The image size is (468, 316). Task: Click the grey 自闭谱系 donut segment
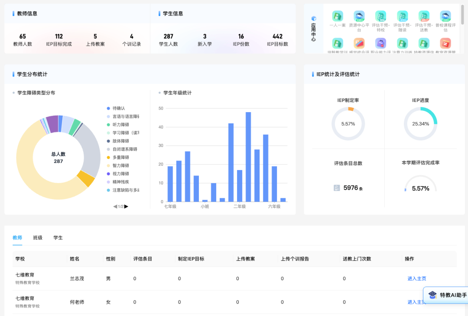[90, 149]
